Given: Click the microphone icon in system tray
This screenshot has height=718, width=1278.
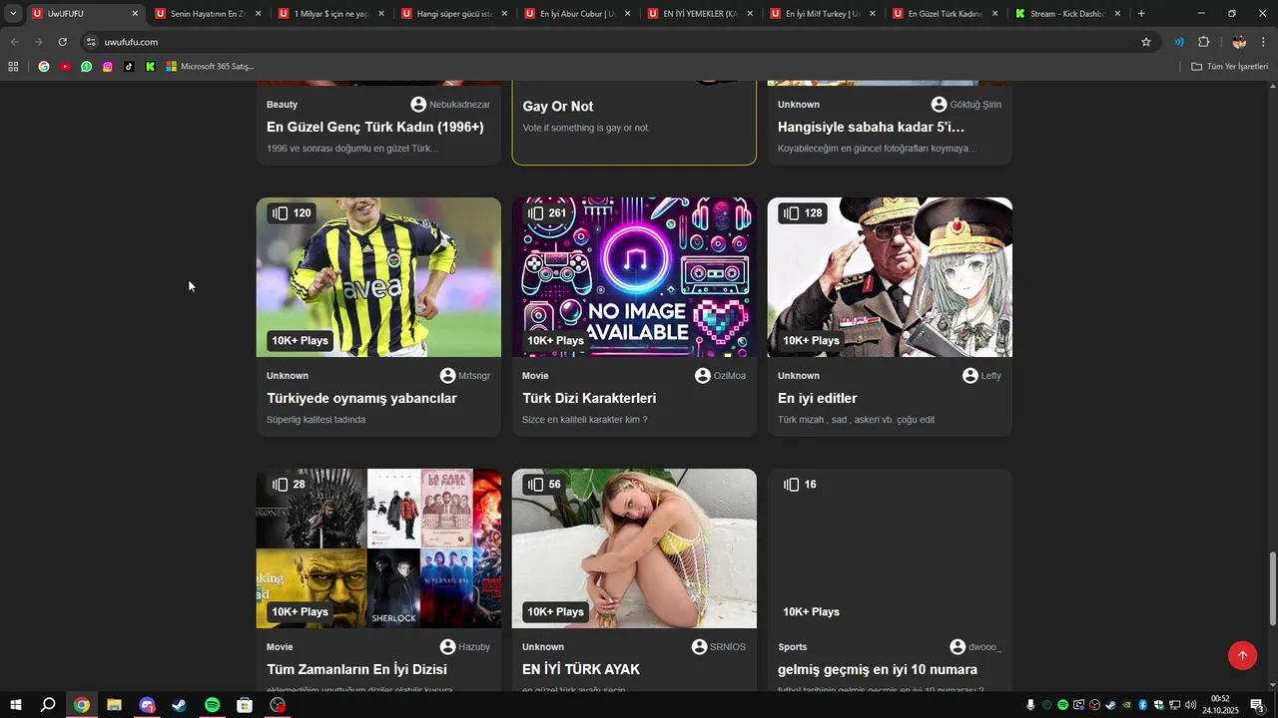Looking at the screenshot, I should point(1031,705).
